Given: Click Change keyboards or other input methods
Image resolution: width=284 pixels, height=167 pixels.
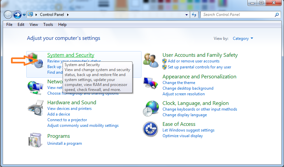Looking at the screenshot, I should 199,109.
